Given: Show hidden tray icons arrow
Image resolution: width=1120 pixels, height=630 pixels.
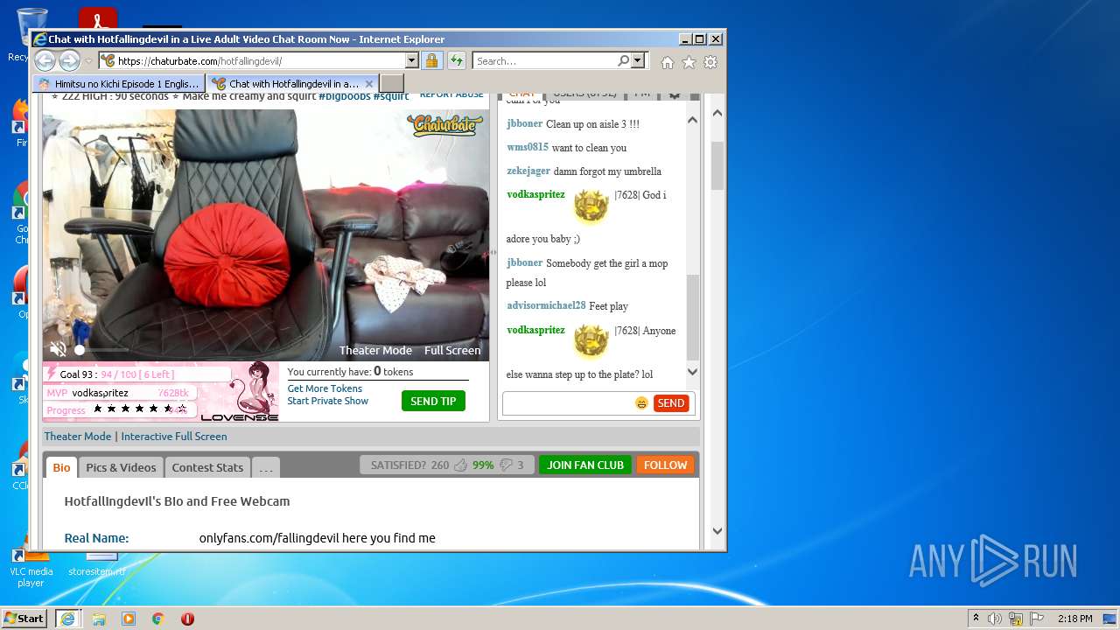Looking at the screenshot, I should pos(976,619).
